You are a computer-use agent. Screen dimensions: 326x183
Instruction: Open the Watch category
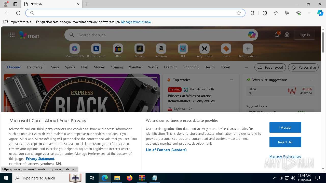(x=153, y=67)
